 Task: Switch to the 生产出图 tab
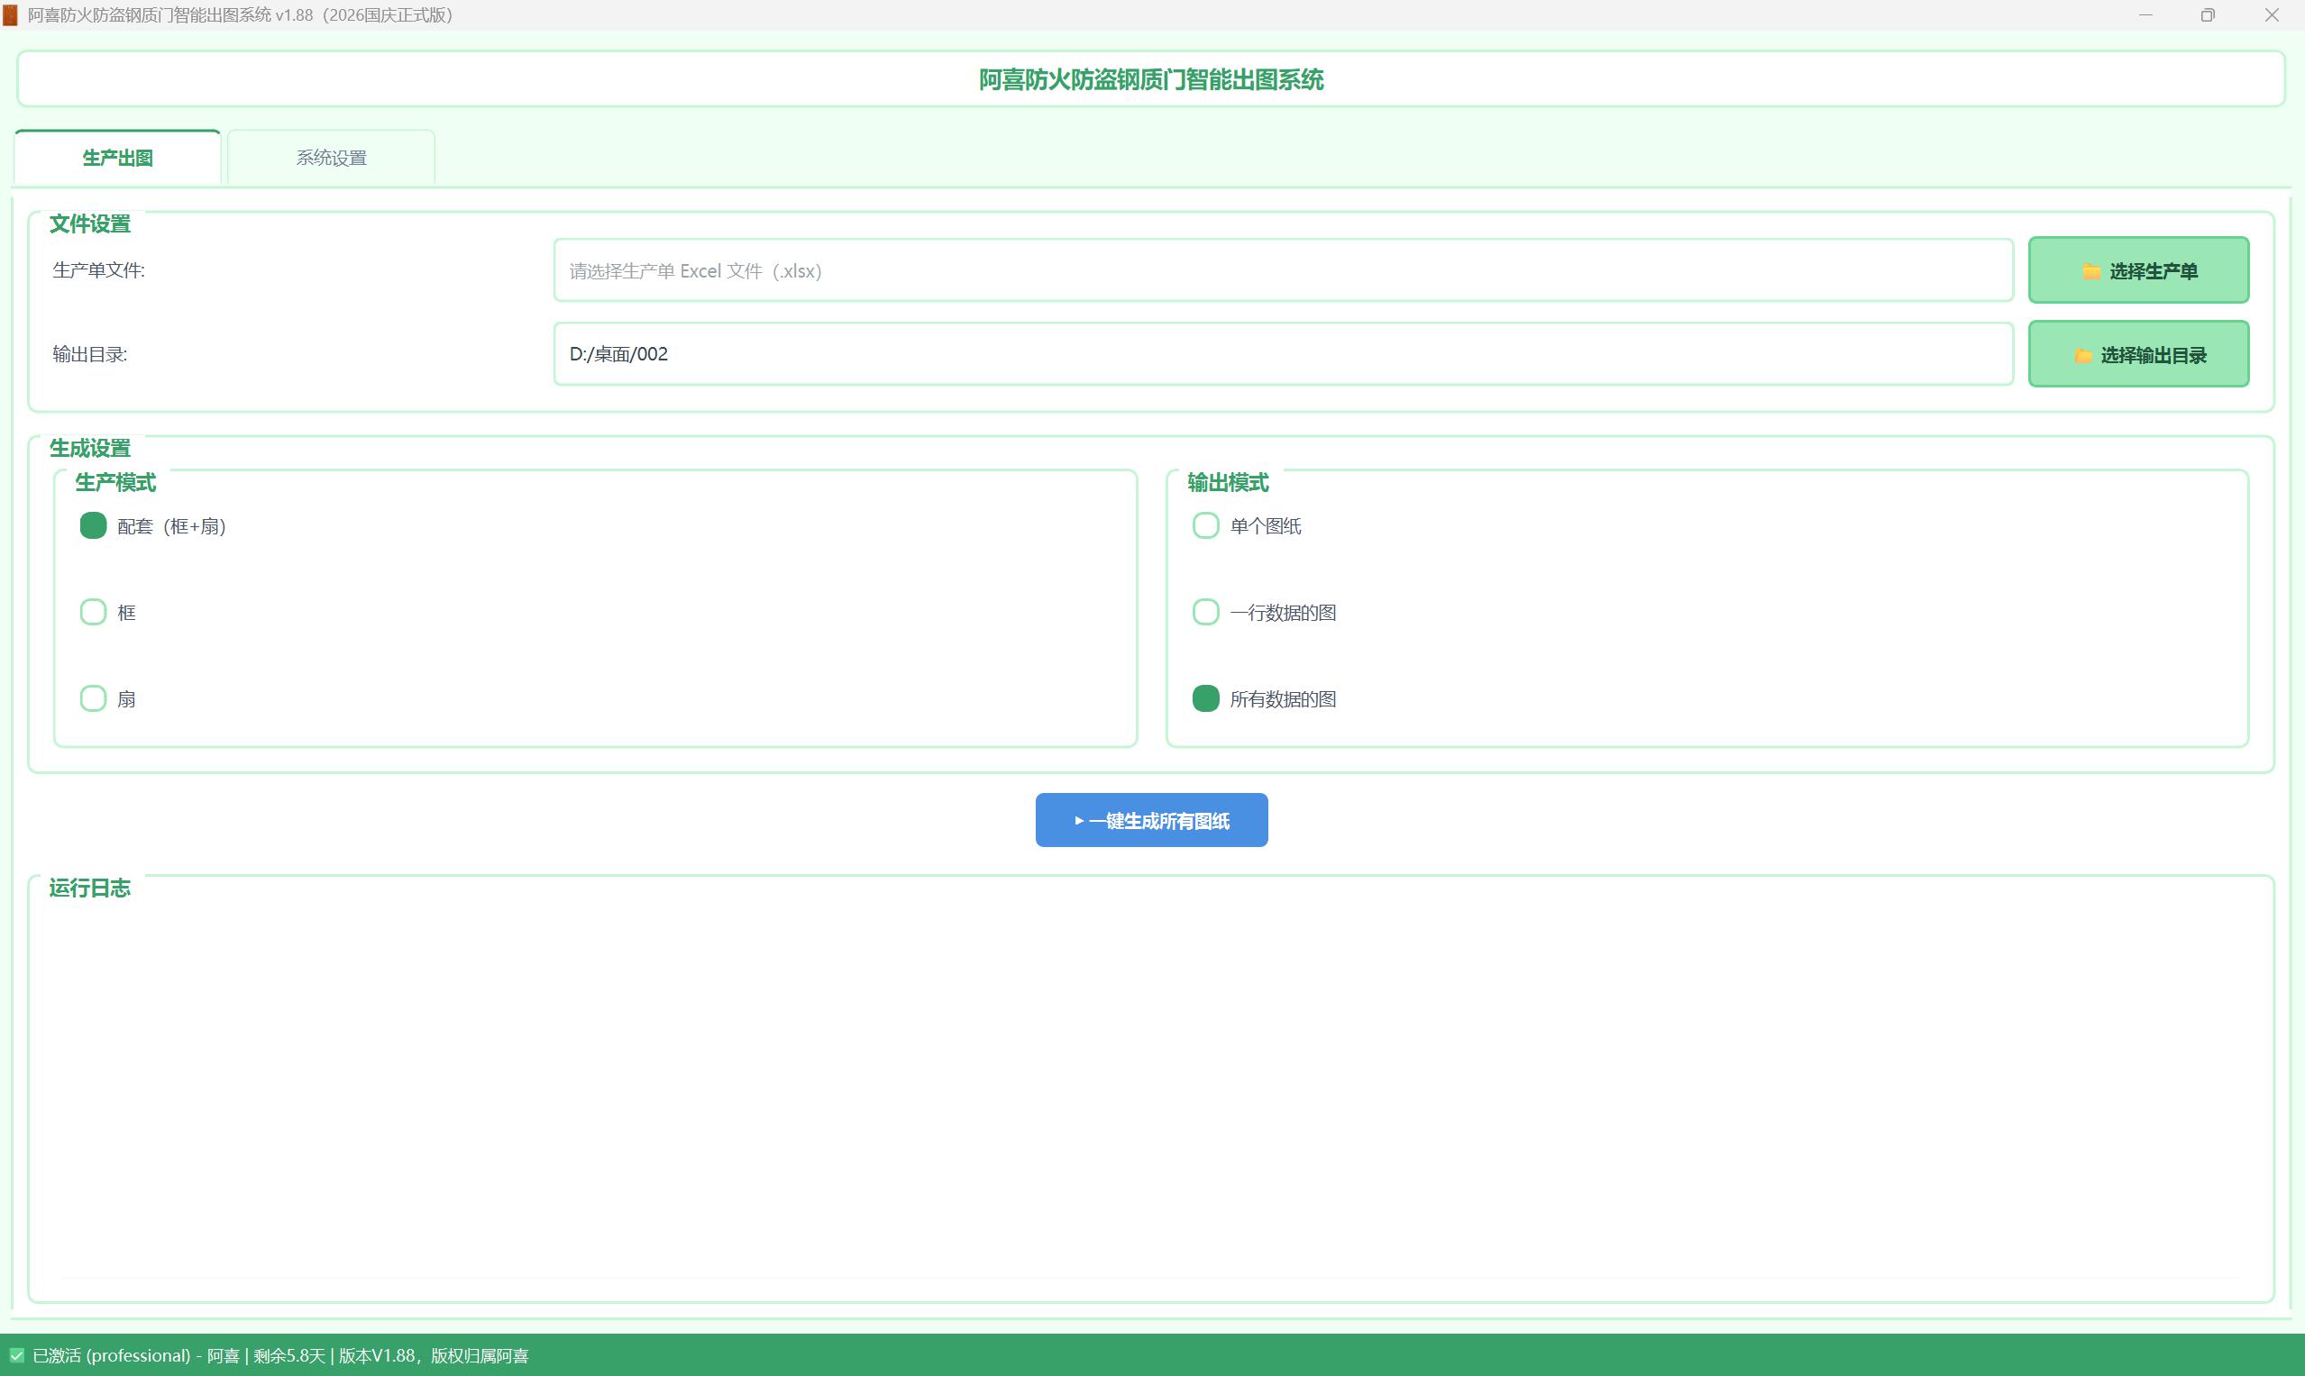(118, 158)
